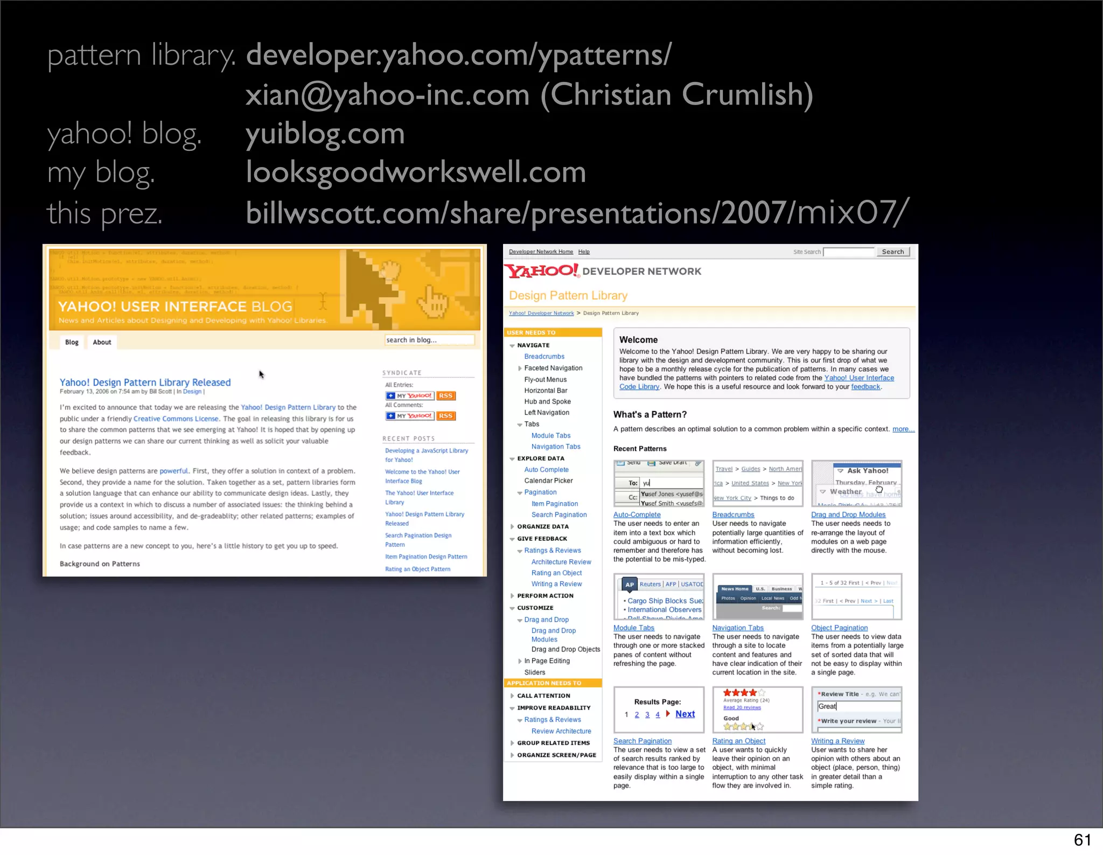Expand ORGANIZE SCREEN/PAGE section

pyautogui.click(x=512, y=755)
